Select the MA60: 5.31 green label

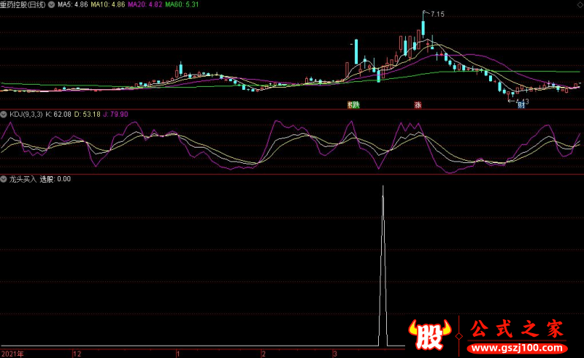click(182, 5)
